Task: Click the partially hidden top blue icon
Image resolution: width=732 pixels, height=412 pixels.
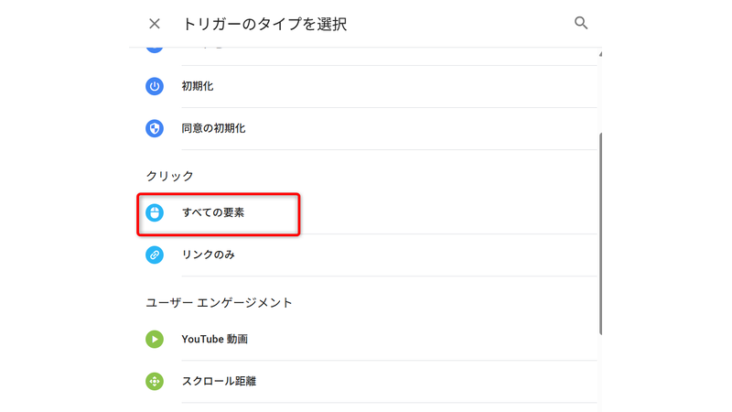Action: point(155,49)
